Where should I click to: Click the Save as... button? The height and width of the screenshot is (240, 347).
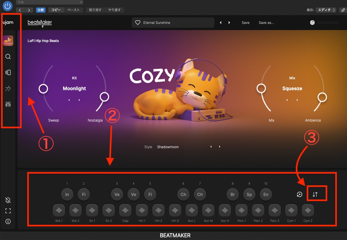click(x=266, y=23)
